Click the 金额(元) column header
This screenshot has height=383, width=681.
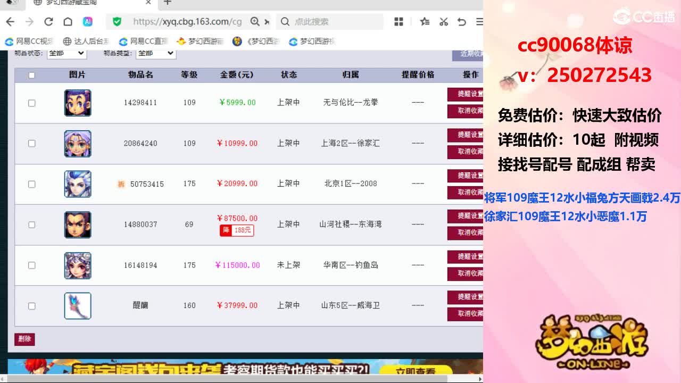click(237, 75)
